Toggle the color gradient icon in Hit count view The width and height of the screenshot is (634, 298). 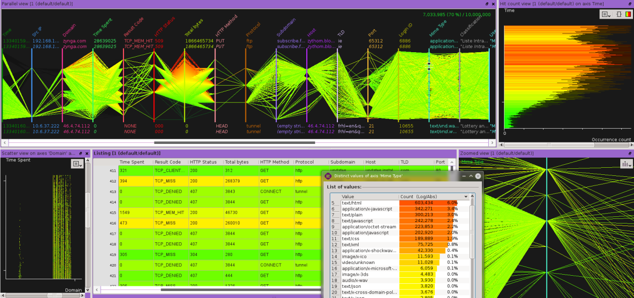[627, 14]
